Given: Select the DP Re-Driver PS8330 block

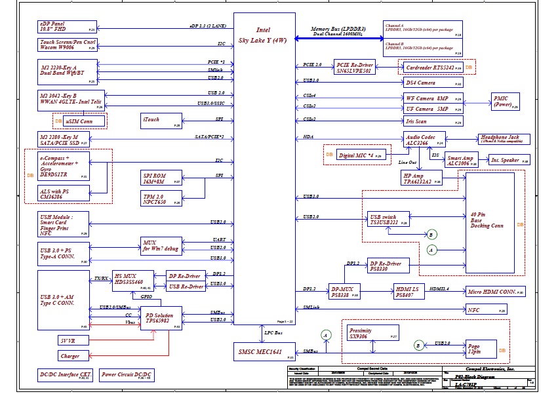Looking at the screenshot, I should (x=388, y=266).
